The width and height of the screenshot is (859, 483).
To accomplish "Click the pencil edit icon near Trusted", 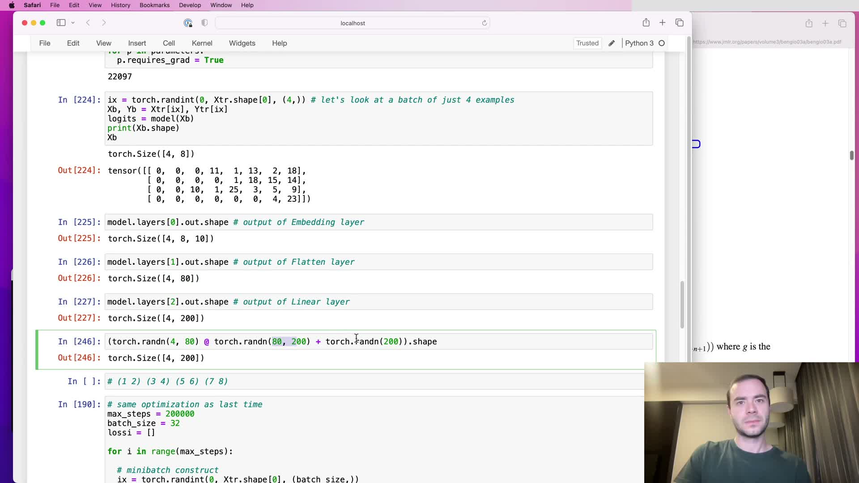I will 612,43.
